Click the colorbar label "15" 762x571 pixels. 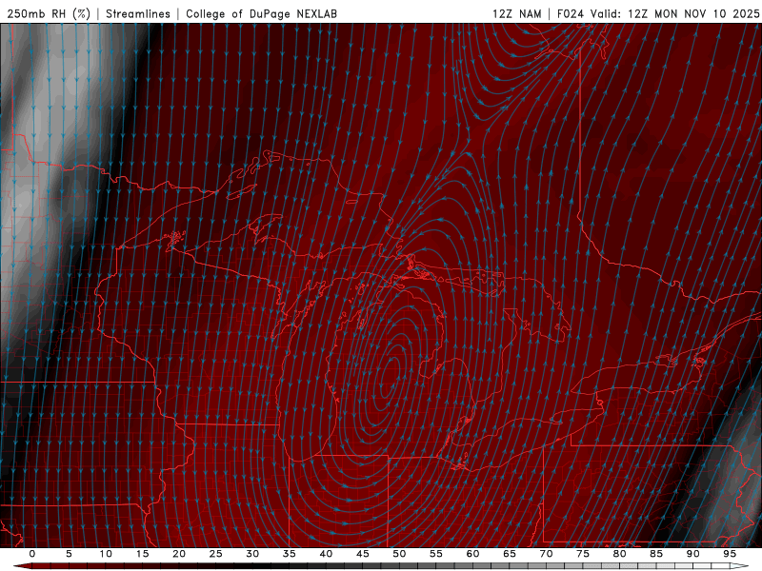(142, 554)
